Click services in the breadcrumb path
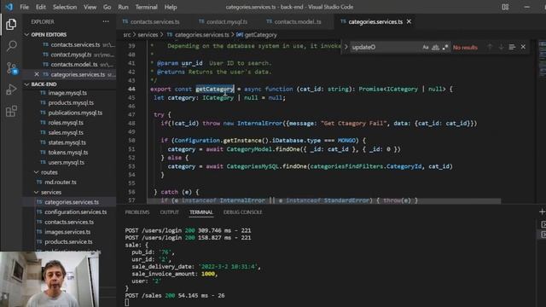Viewport: 546px width, 307px height. click(x=148, y=35)
